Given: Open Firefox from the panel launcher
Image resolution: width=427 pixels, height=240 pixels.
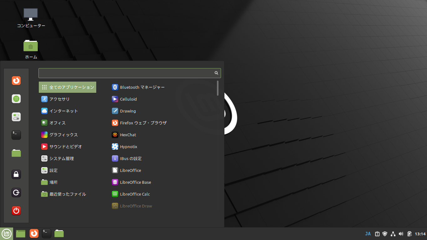Looking at the screenshot, I should point(34,233).
